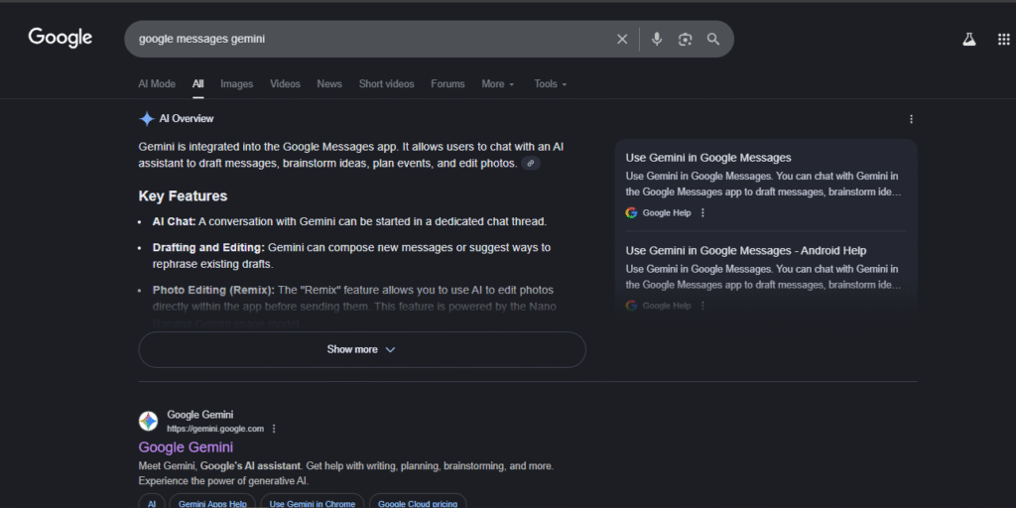Open Search Labs flask icon
The height and width of the screenshot is (508, 1016).
968,40
